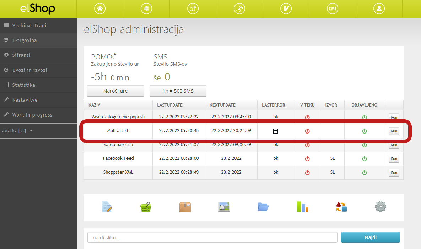Viewport: 421px width, 249px height.
Task: Expand the Jezik [sl] language dropdown
Action: click(x=17, y=131)
